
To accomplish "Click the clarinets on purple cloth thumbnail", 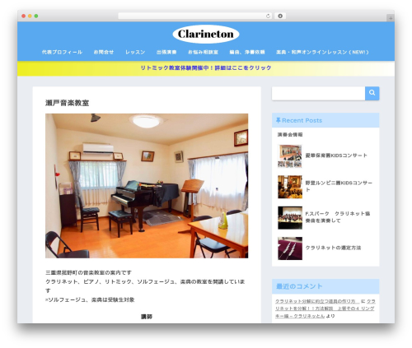I will (x=290, y=248).
